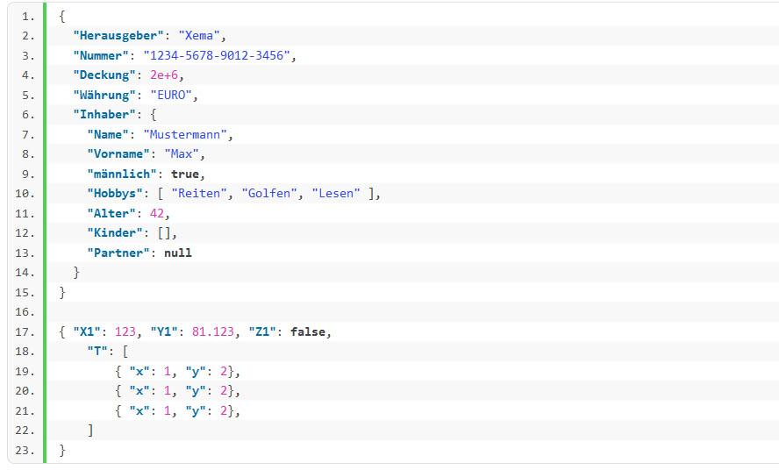This screenshot has height=470, width=779.
Task: Click the "X1" key on line 17
Action: click(x=87, y=331)
